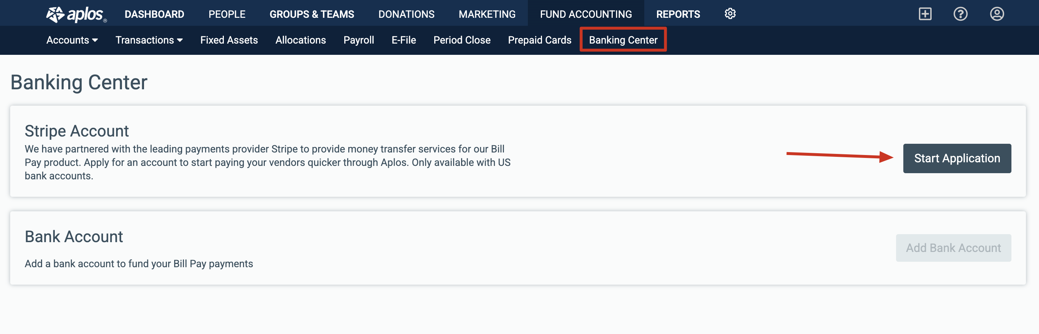Viewport: 1039px width, 334px height.
Task: Open Groups & Teams tab
Action: pos(311,14)
